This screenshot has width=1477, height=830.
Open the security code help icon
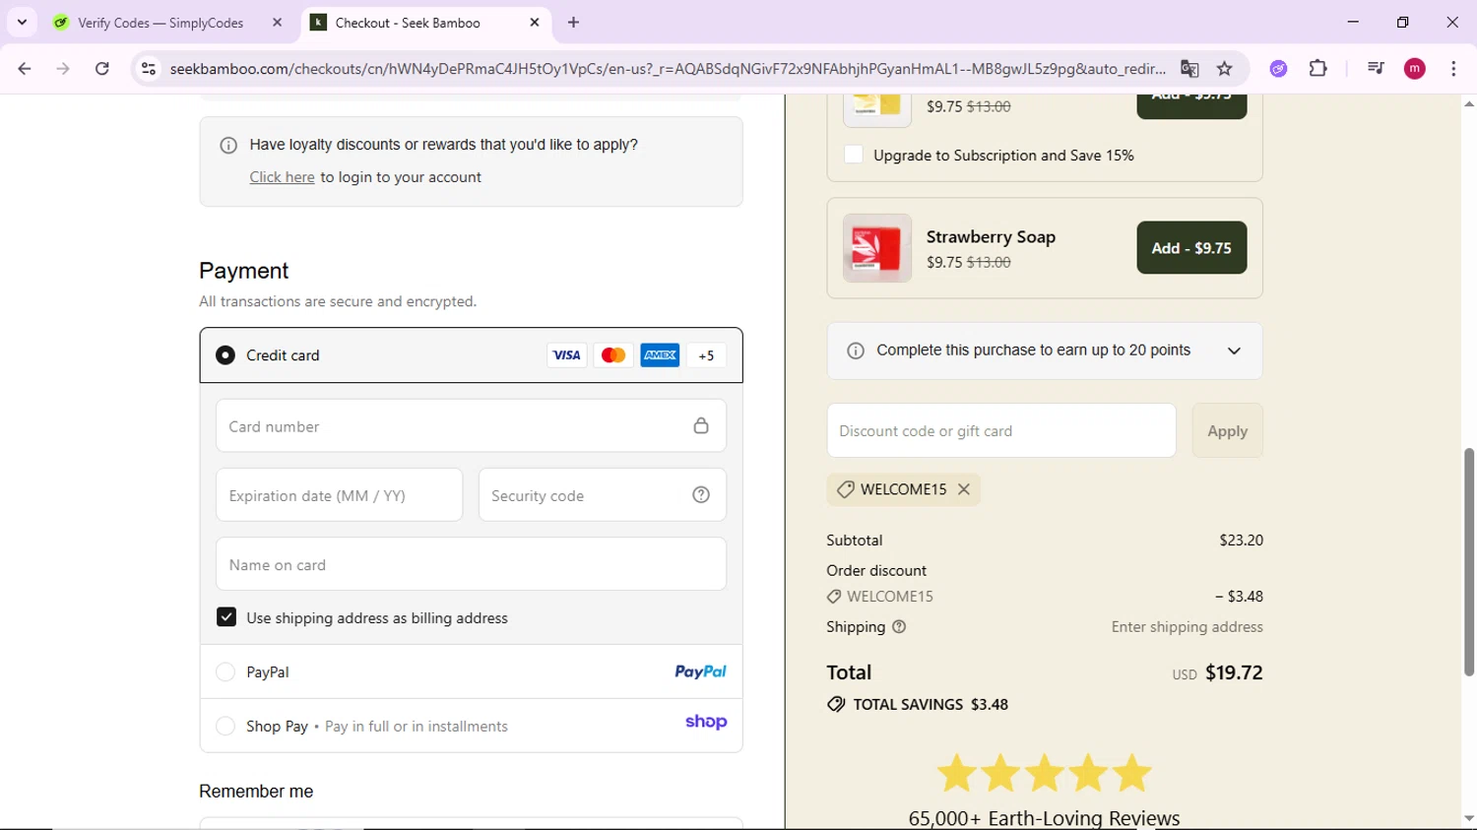tap(701, 495)
